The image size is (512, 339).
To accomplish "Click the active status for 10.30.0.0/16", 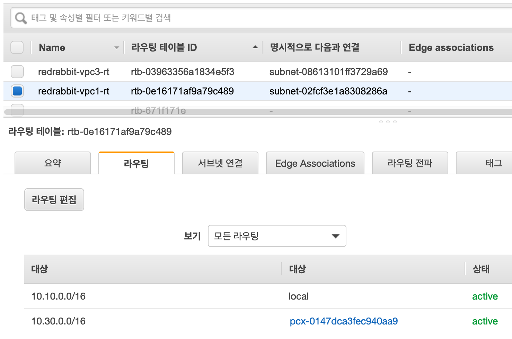I will pos(485,321).
